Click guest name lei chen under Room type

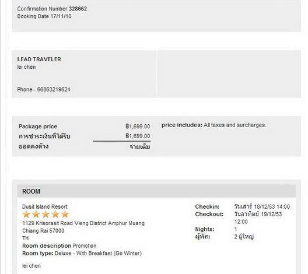(32, 266)
